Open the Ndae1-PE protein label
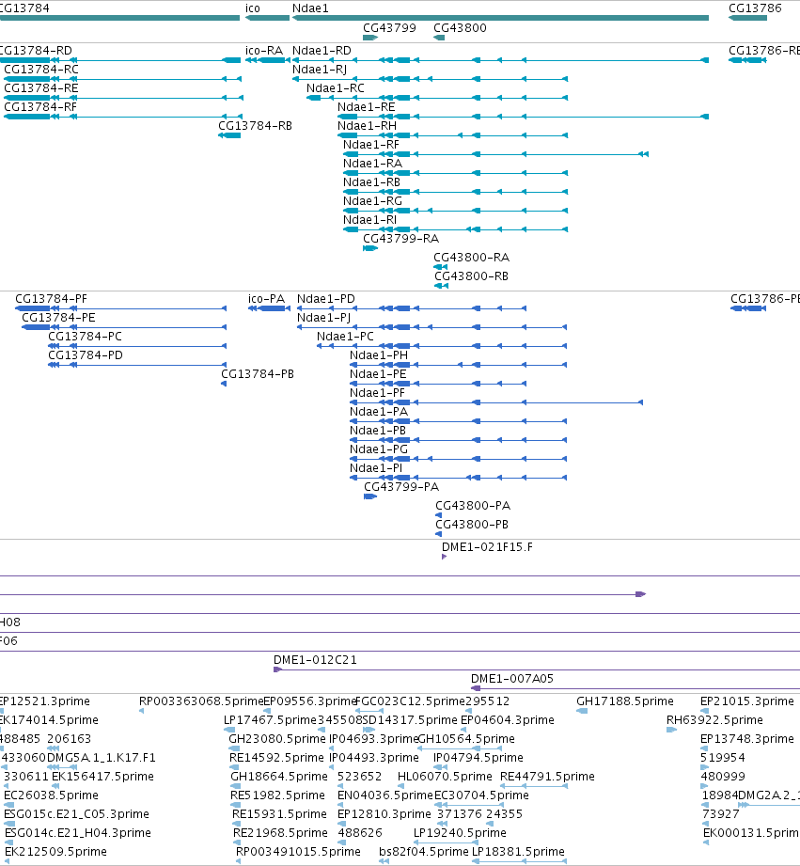800x866 pixels. (378, 374)
